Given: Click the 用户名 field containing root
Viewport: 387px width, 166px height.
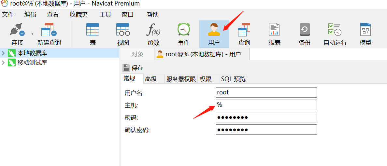Looking at the screenshot, I should tap(266, 92).
